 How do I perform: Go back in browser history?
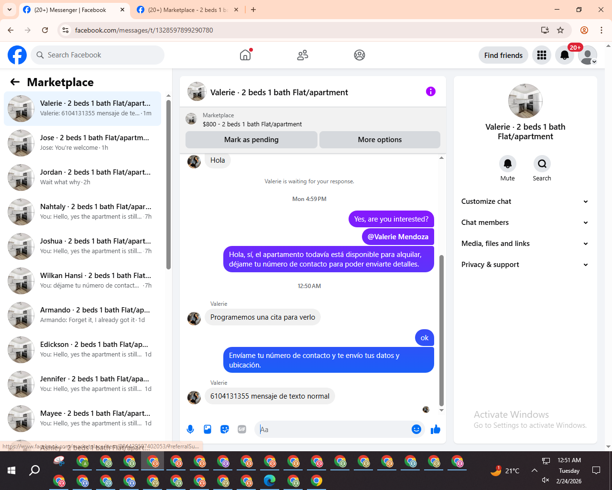11,30
